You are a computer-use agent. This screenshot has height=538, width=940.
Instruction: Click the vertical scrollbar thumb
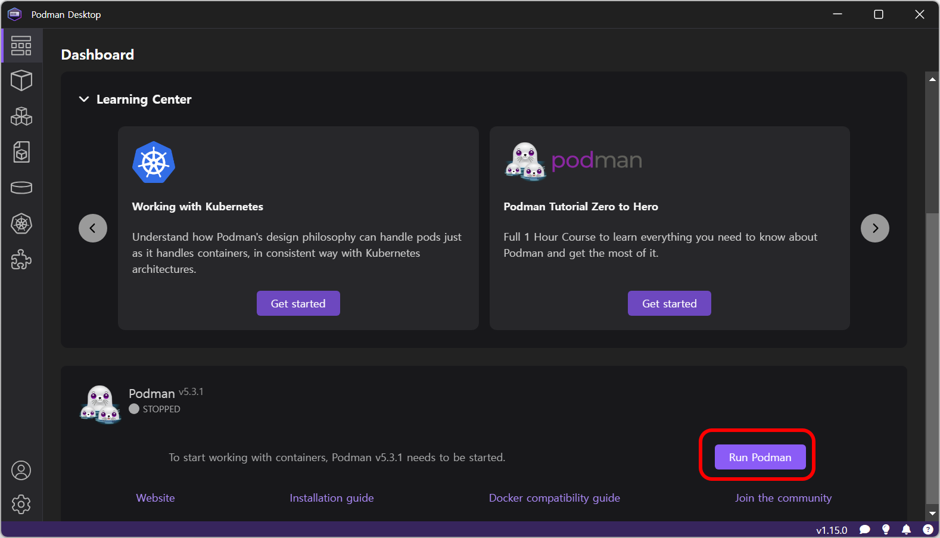tap(932, 357)
